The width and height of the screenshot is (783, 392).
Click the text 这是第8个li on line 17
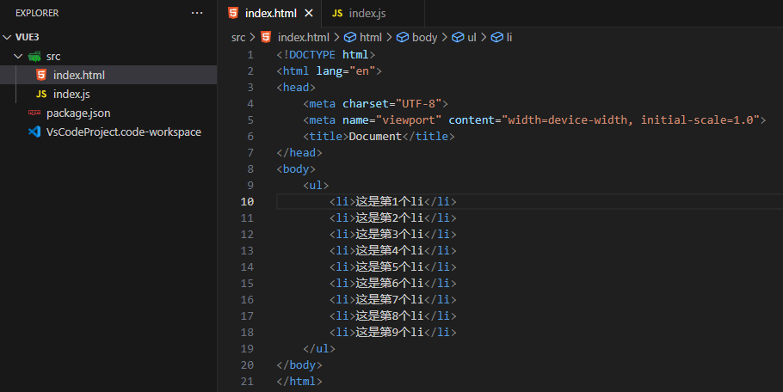(389, 316)
